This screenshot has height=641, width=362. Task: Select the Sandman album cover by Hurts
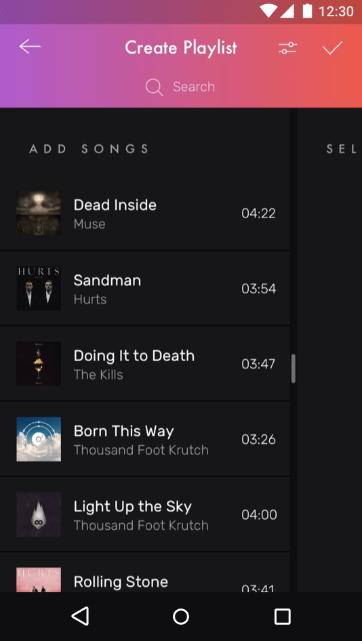coord(39,288)
